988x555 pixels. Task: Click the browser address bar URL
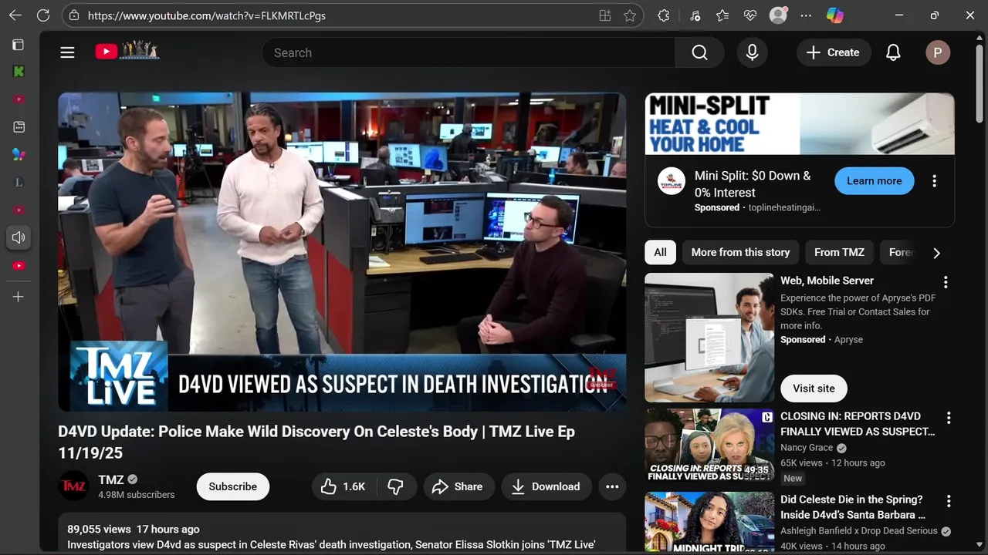coord(207,15)
